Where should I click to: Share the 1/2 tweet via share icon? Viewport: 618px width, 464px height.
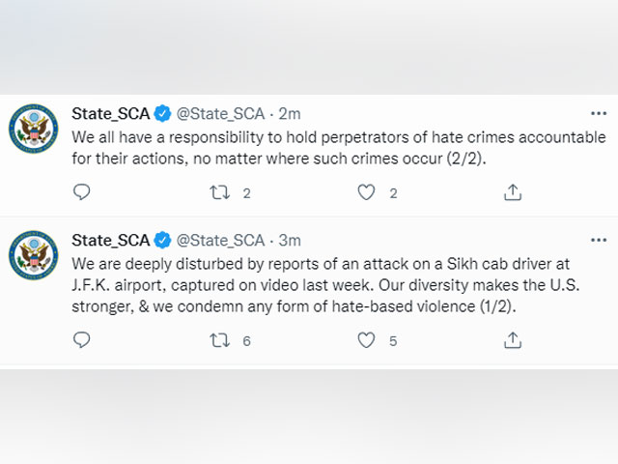coord(513,340)
